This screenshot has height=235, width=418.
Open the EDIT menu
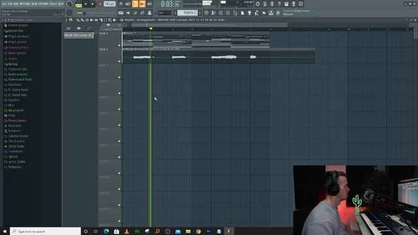[10, 4]
